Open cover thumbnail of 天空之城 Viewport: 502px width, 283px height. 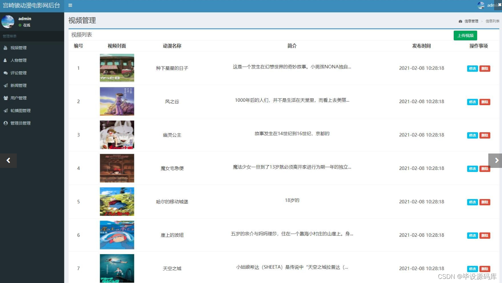click(117, 268)
